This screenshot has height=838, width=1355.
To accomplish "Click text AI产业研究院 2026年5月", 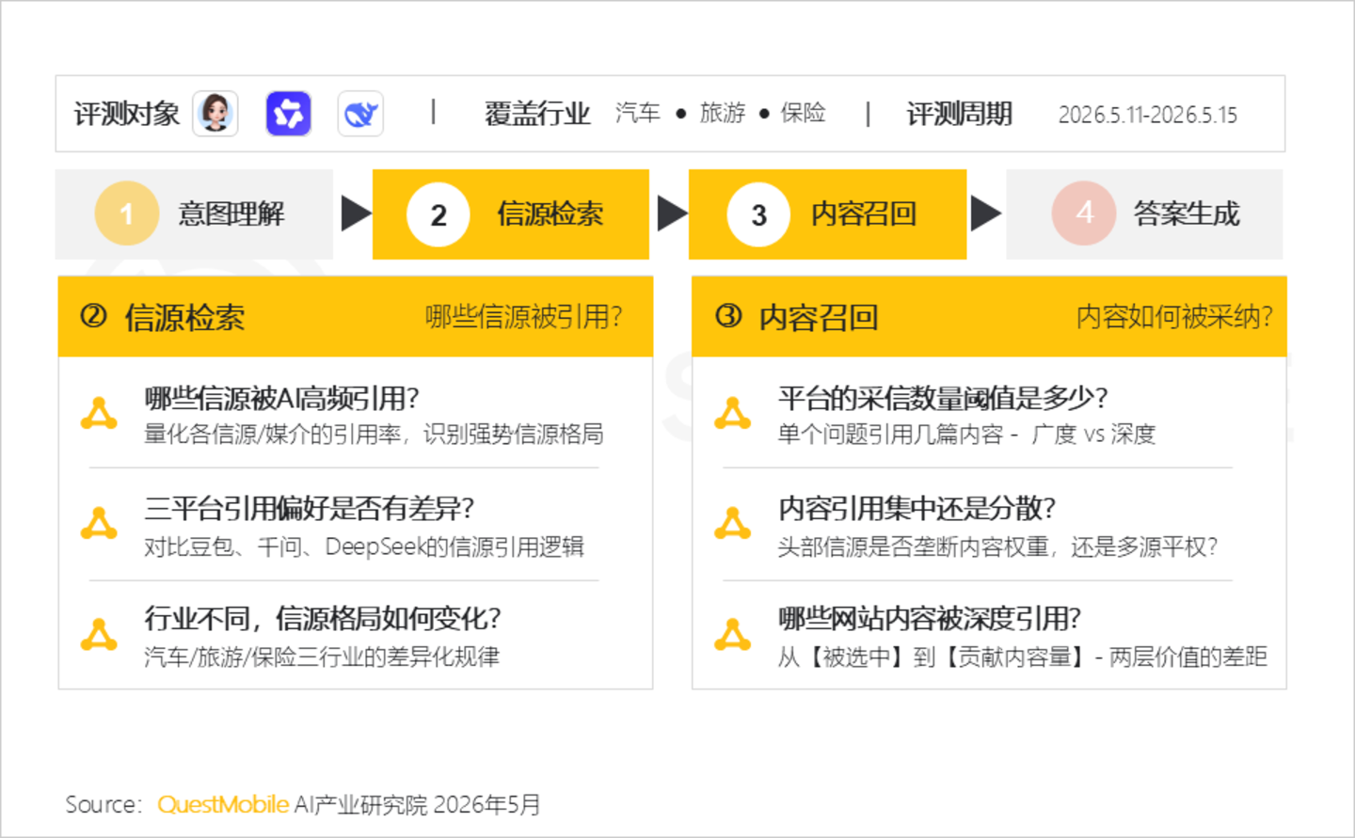I will (417, 805).
